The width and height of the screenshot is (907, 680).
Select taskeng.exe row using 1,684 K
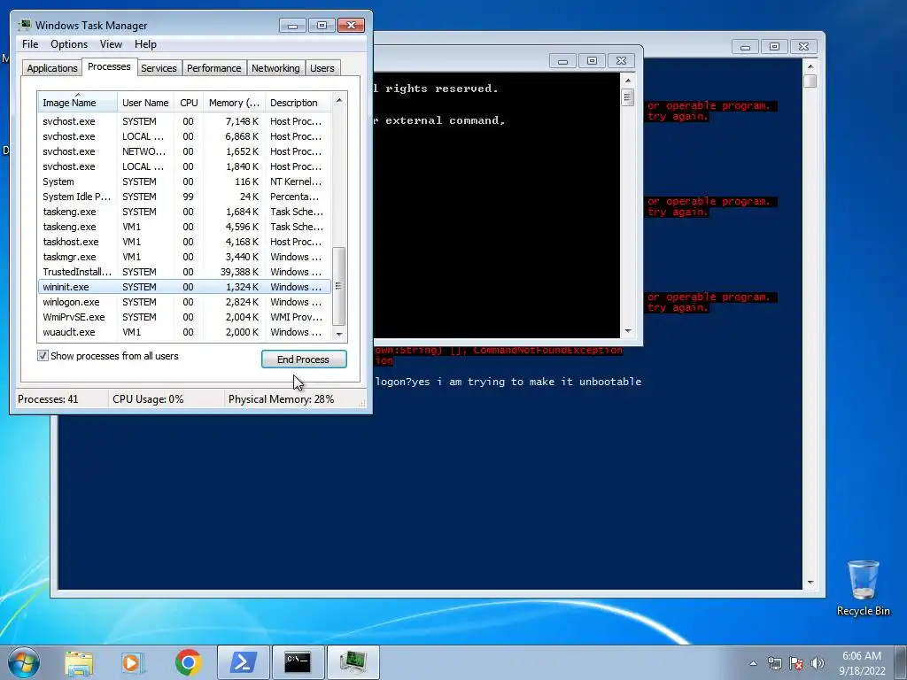tap(184, 212)
